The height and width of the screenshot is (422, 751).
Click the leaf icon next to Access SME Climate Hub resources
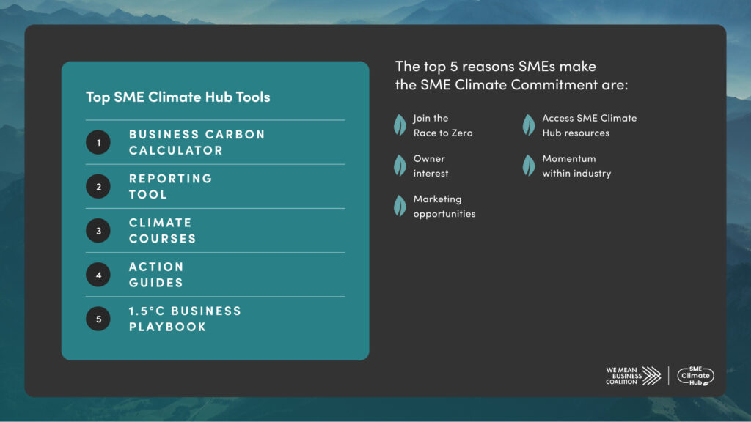coord(528,125)
